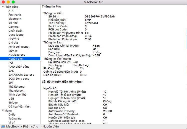Click the Phần cứng category label
187x129 pixels.
[11, 7]
